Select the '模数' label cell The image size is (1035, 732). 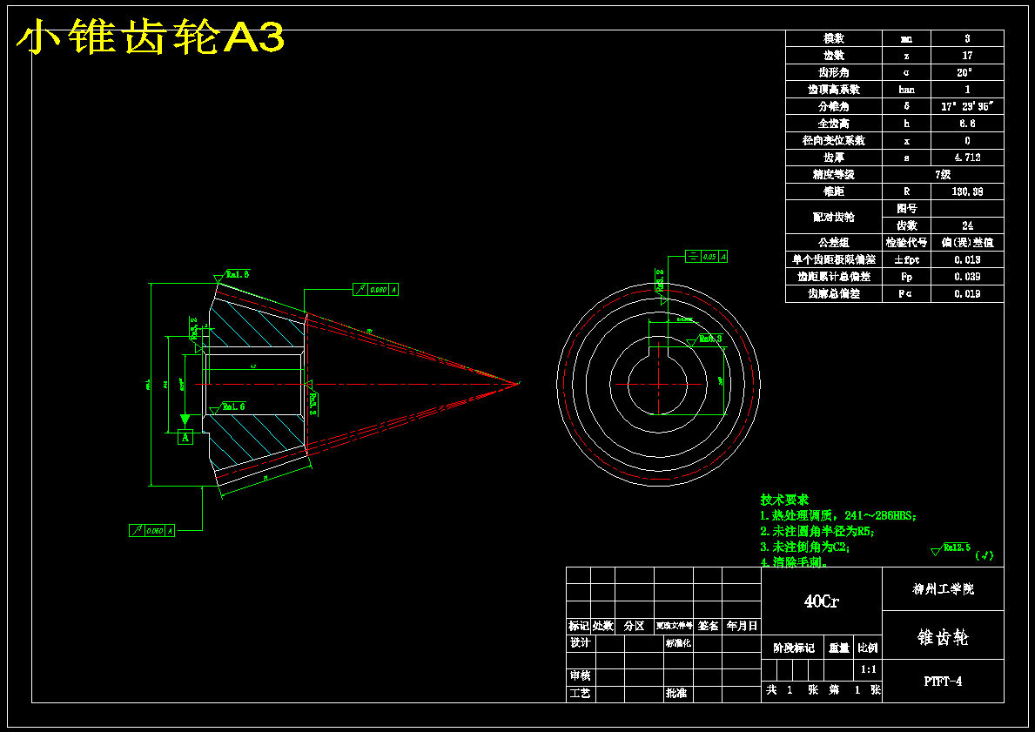(834, 39)
